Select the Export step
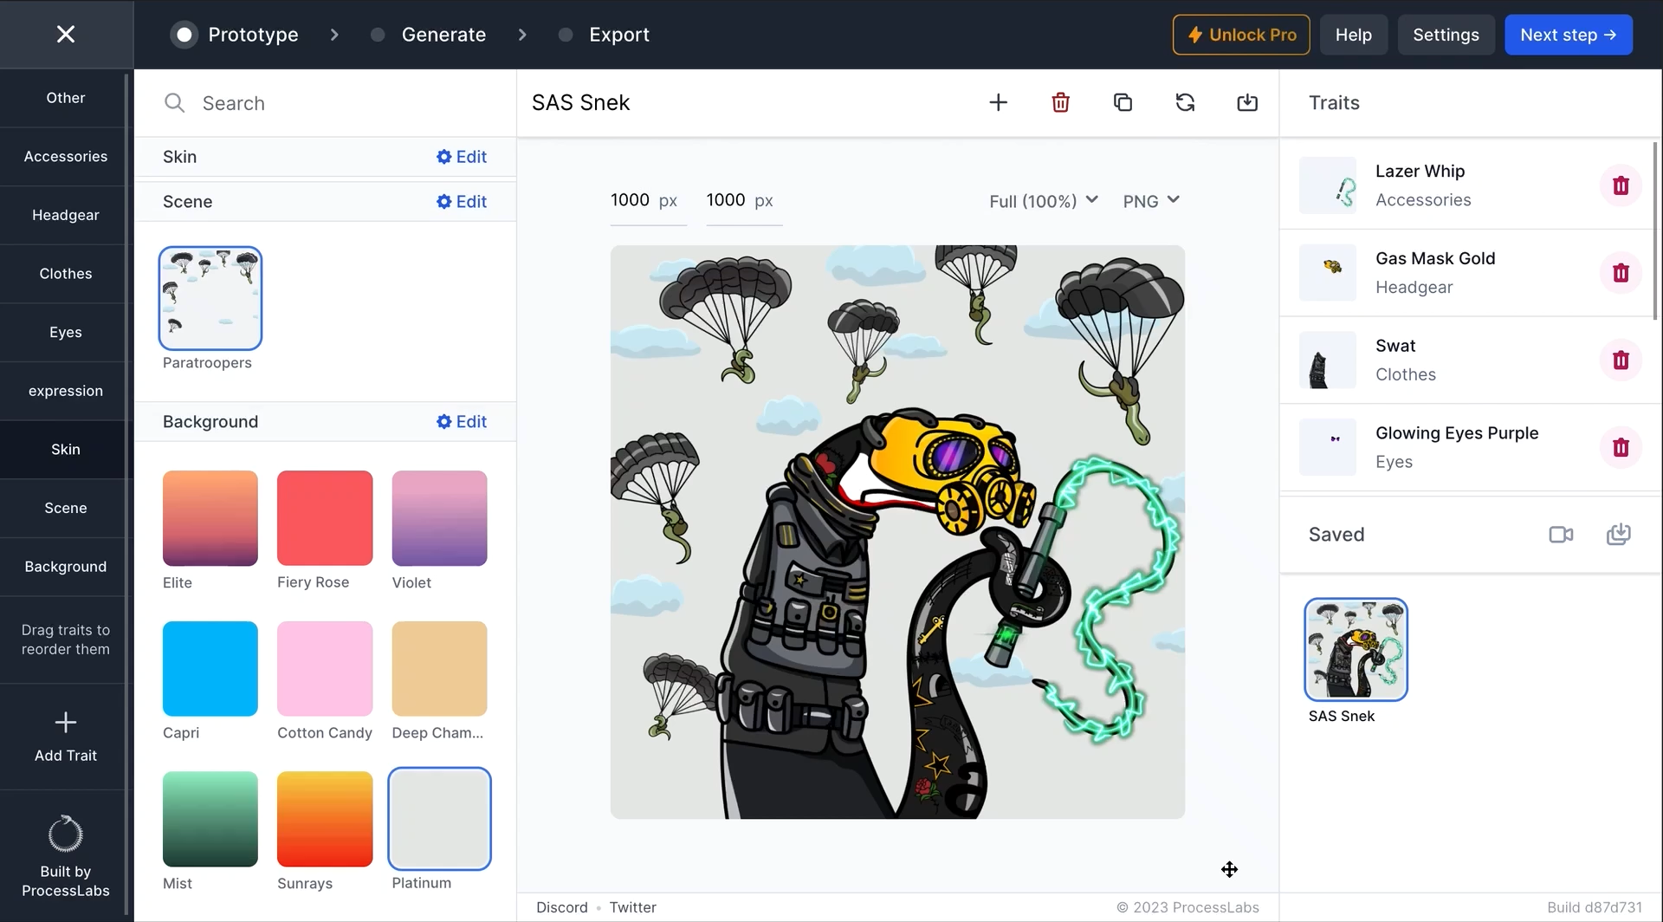1663x922 pixels. pos(618,35)
